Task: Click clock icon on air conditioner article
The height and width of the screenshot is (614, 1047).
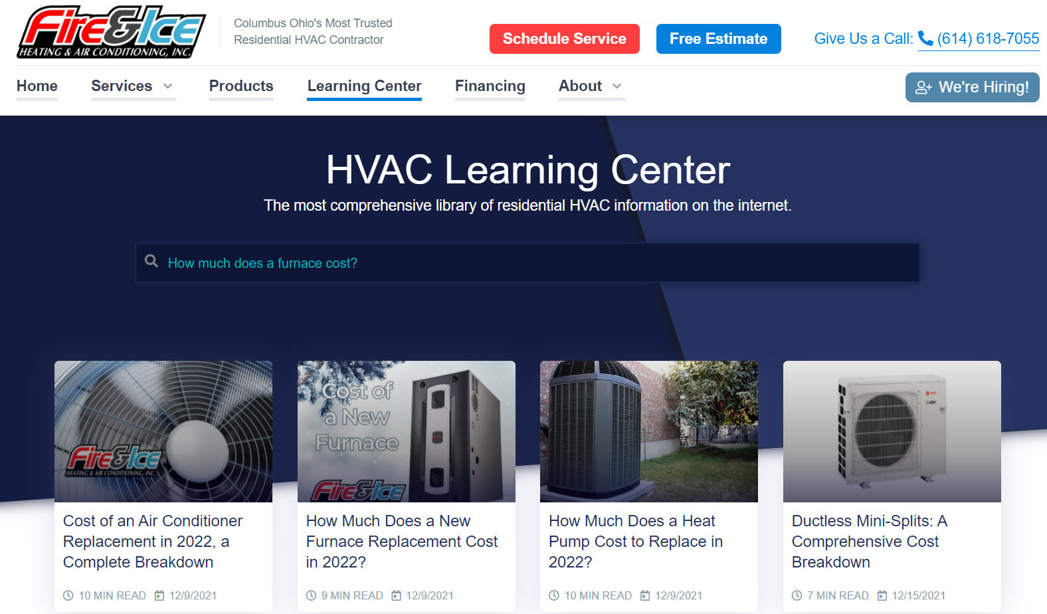Action: coord(68,595)
